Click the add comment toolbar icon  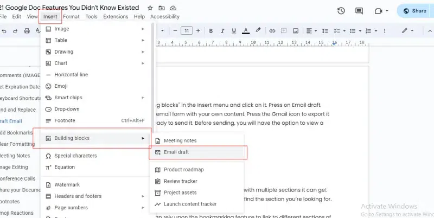pos(284,31)
